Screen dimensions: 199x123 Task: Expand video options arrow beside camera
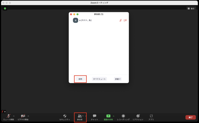28,116
